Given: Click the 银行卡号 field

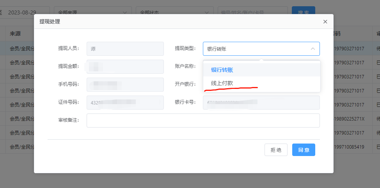Looking at the screenshot, I should click(x=261, y=103).
